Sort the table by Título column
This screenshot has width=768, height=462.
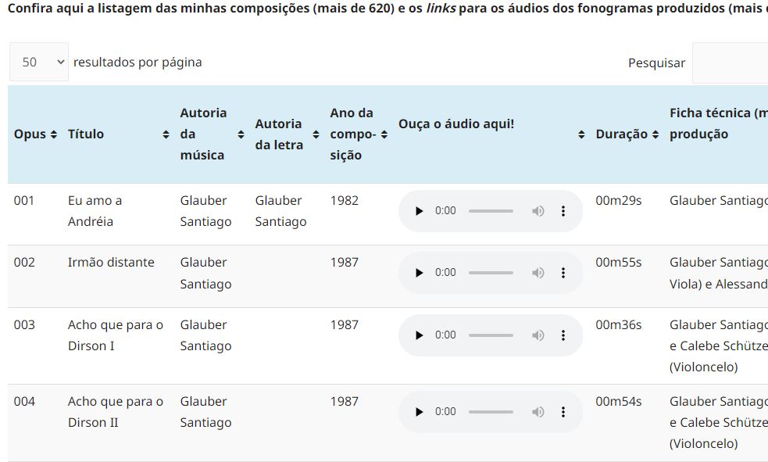pyautogui.click(x=119, y=134)
